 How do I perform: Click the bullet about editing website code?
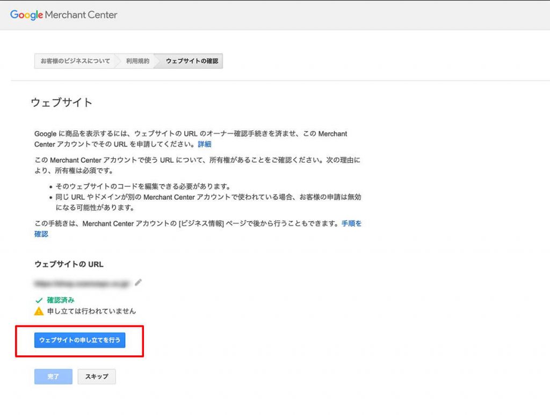[x=143, y=186]
